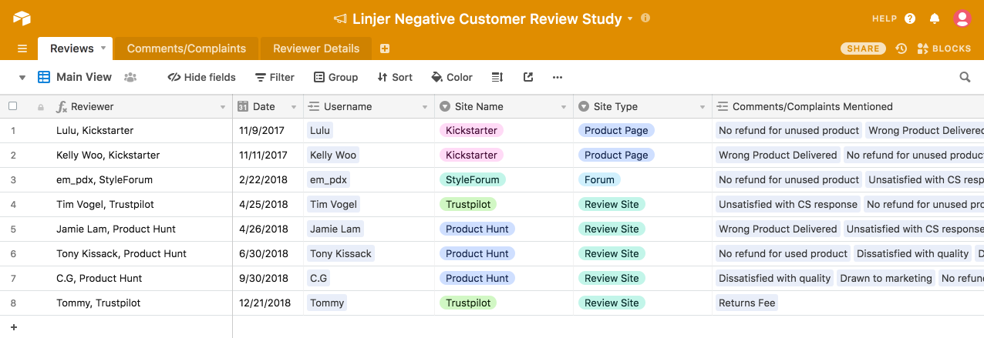The image size is (984, 338).
Task: Select Username chip 'Jamie Lam'
Action: coord(335,229)
